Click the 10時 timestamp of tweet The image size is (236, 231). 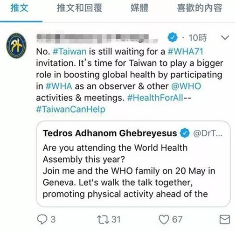197,38
